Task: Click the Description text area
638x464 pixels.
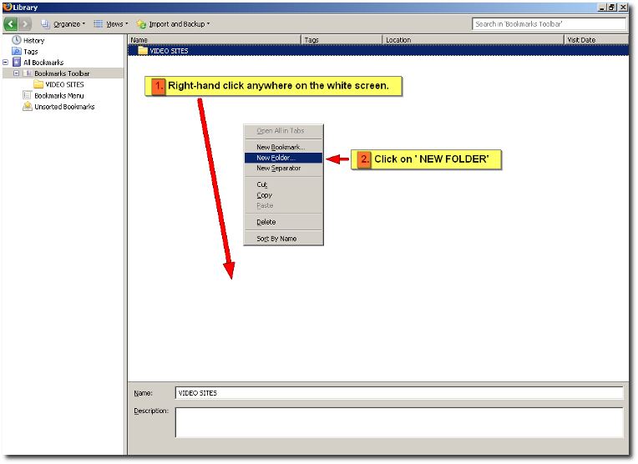Action: coord(399,422)
